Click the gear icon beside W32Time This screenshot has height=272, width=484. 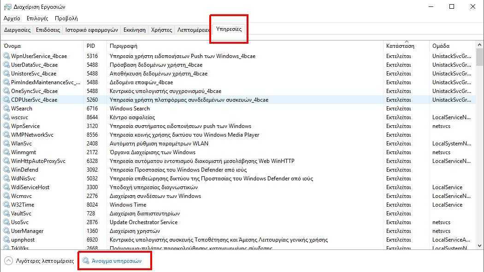[x=6, y=204]
